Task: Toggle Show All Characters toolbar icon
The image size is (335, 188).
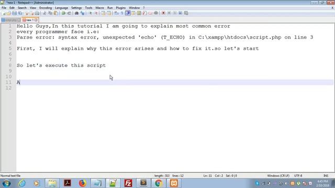Action: (122, 13)
